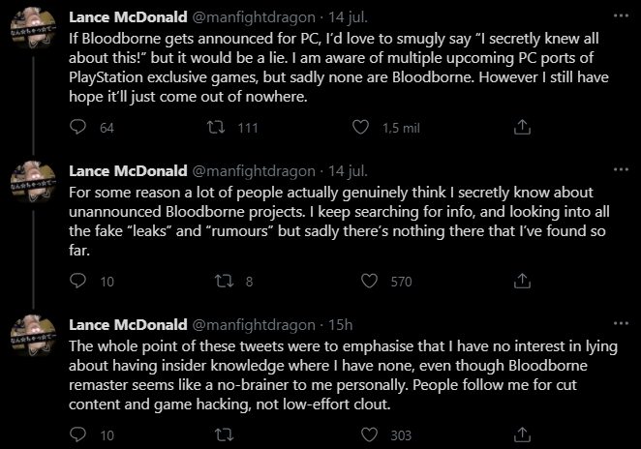
Task: Open more options on second tweet
Action: pyautogui.click(x=620, y=170)
